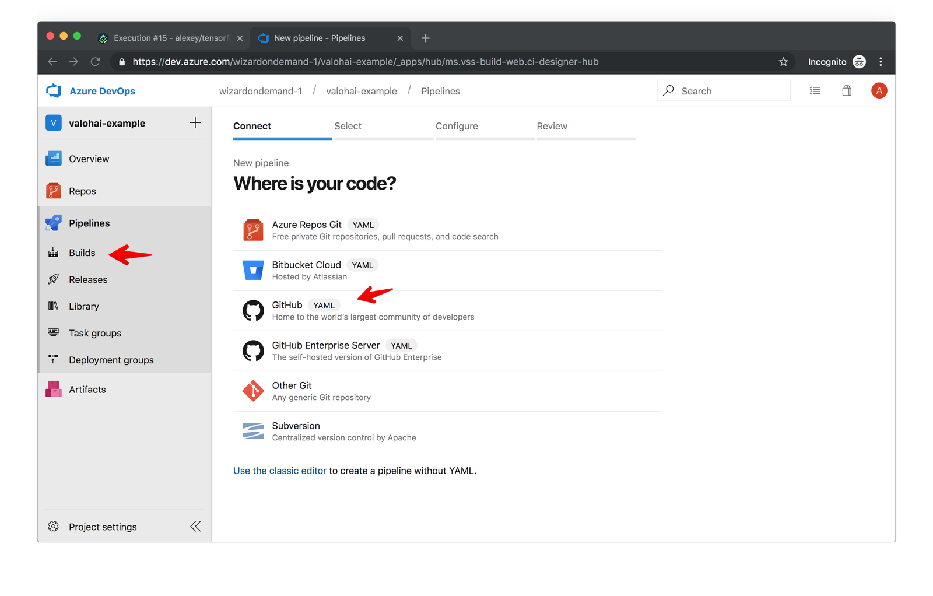The height and width of the screenshot is (596, 933).
Task: Click the GitHub Enterprise Server icon
Action: [x=253, y=351]
